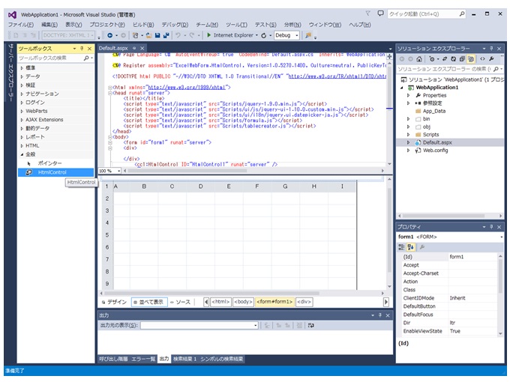Screen dimensions: 510x382
Task: Switch to the デザイン view
Action: pyautogui.click(x=114, y=303)
